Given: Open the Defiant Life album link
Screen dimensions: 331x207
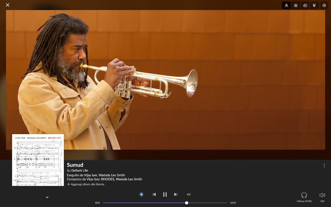Looking at the screenshot, I should [80, 170].
